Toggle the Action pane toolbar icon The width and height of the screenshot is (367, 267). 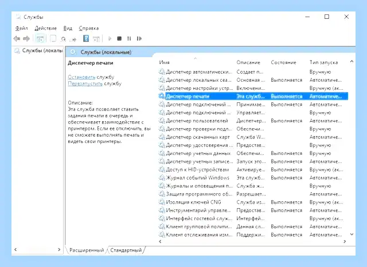96,39
